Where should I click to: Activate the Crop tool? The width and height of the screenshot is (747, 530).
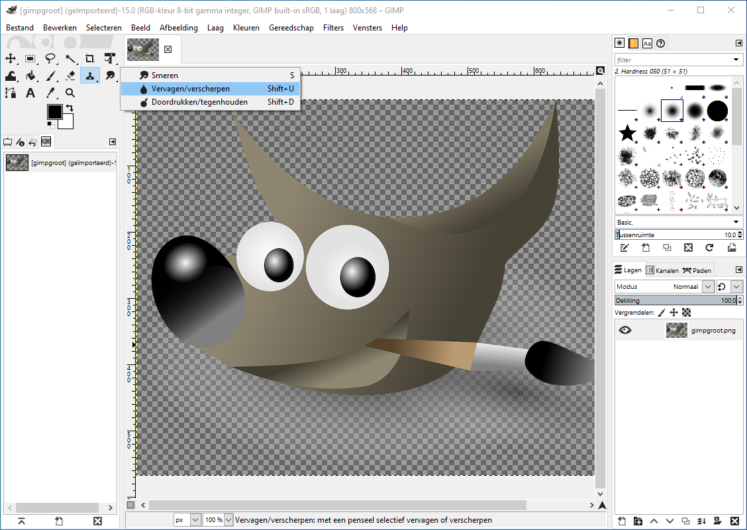point(90,59)
